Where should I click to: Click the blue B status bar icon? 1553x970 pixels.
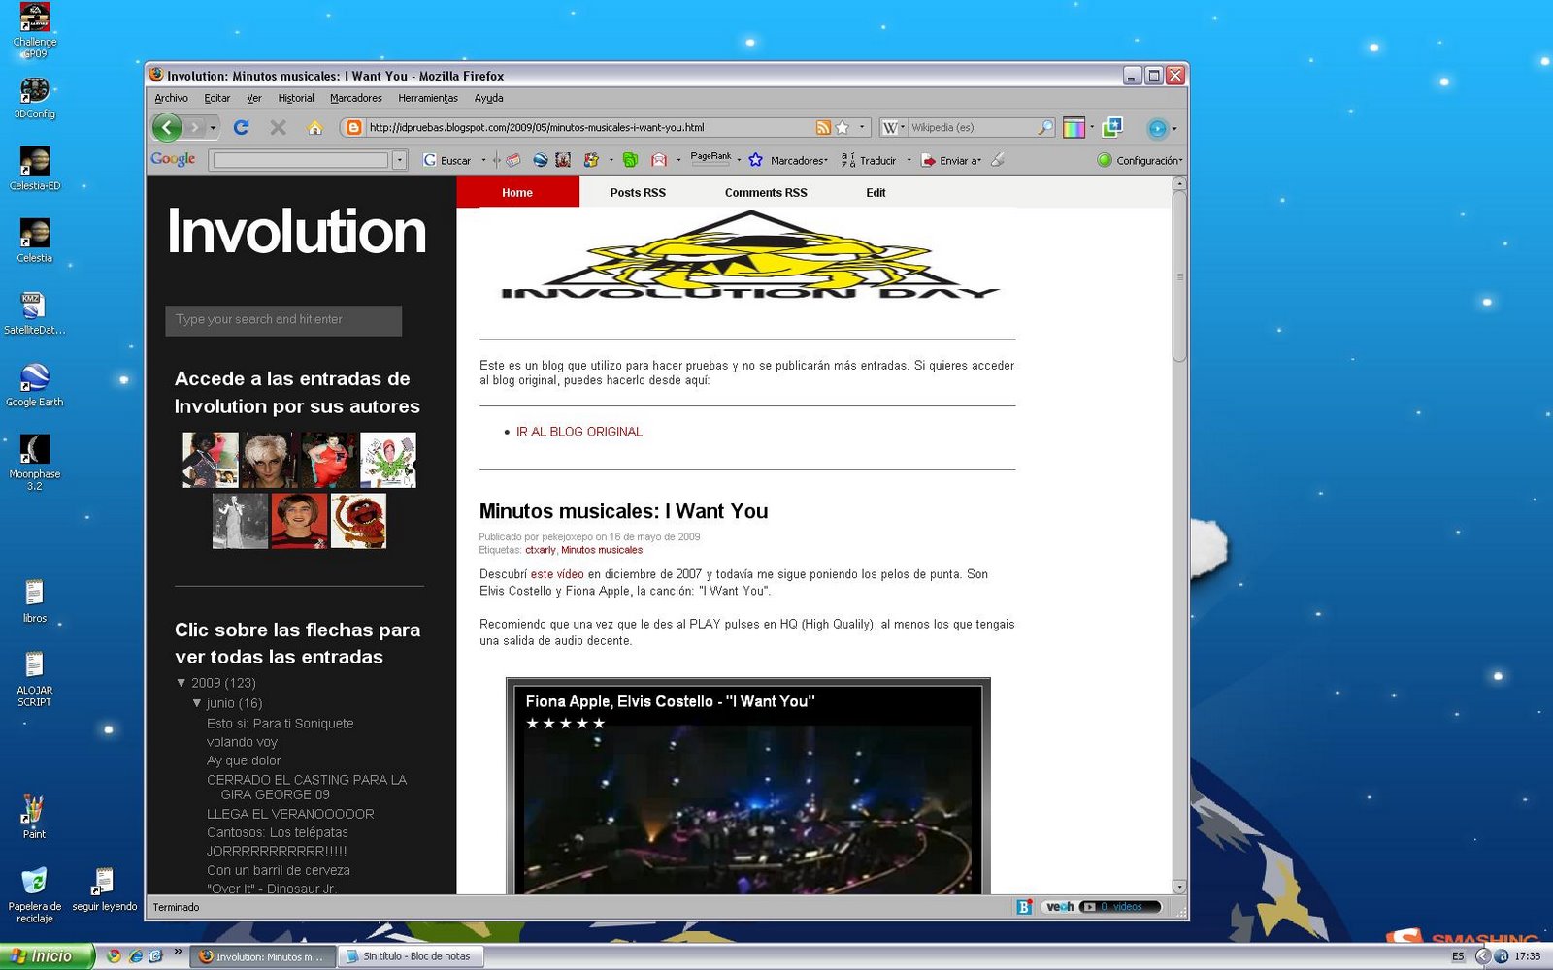pyautogui.click(x=1024, y=907)
